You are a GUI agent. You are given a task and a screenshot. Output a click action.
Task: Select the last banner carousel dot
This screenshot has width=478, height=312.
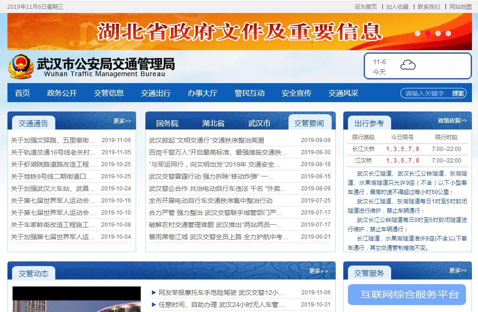click(x=448, y=33)
